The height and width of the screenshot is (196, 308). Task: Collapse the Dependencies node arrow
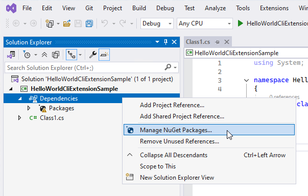tap(20, 99)
